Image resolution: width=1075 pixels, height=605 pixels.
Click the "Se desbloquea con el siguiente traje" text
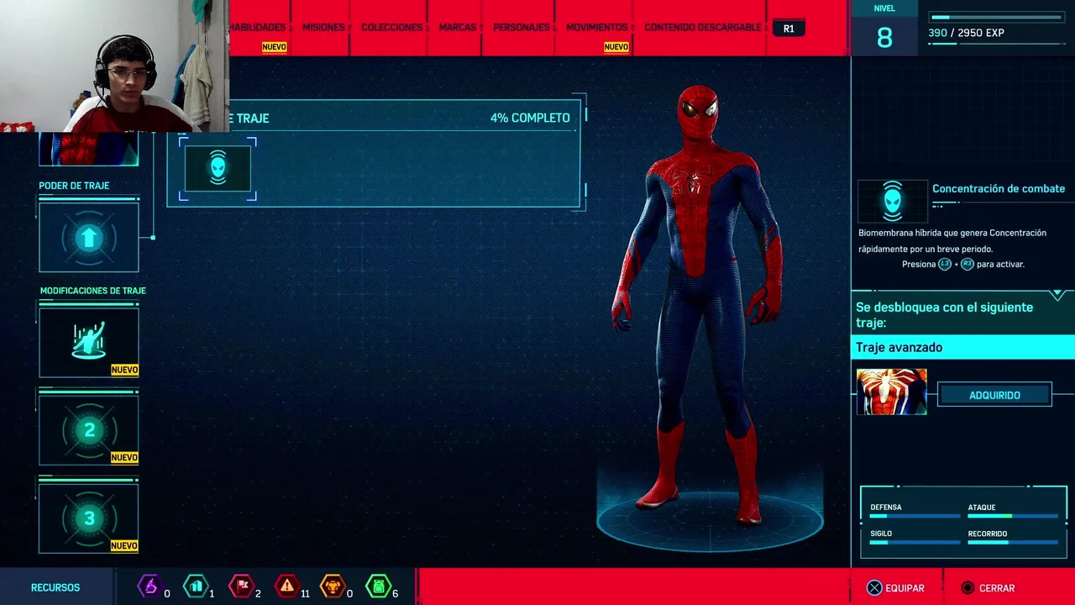[x=945, y=315]
